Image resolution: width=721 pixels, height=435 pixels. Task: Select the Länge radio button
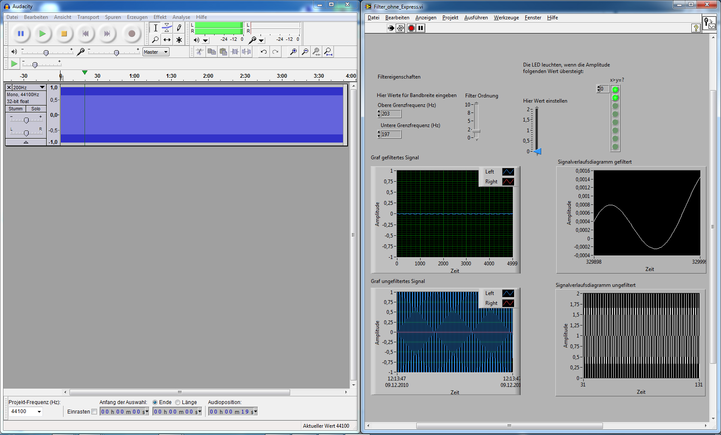[x=178, y=402]
